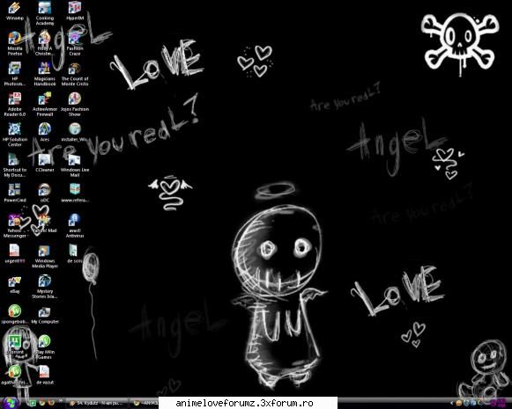Open HP Solution Center shortcut
The image size is (512, 409).
coord(15,135)
